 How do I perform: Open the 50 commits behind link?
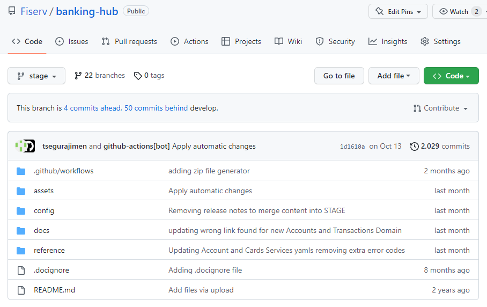click(156, 108)
